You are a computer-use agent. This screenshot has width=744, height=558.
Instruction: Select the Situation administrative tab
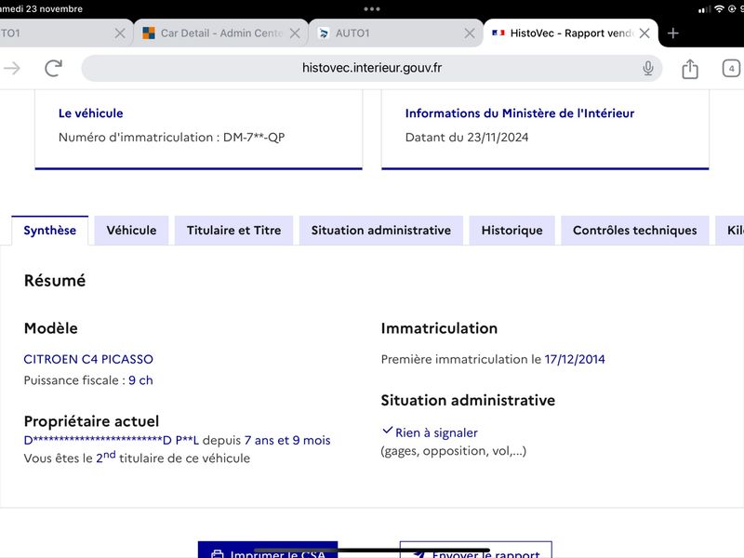(x=381, y=230)
